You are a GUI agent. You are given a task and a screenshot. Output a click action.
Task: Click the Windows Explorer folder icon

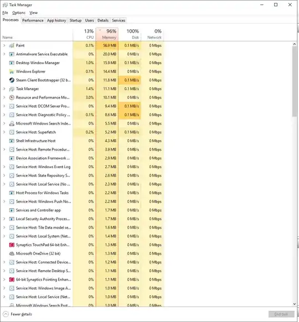point(12,71)
